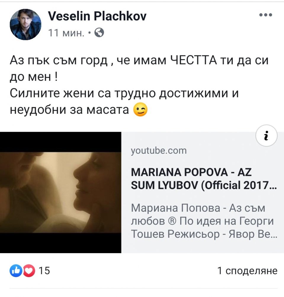Screen dimensions: 284x297
Task: Click the red heart Love reaction icon
Action: pyautogui.click(x=29, y=270)
